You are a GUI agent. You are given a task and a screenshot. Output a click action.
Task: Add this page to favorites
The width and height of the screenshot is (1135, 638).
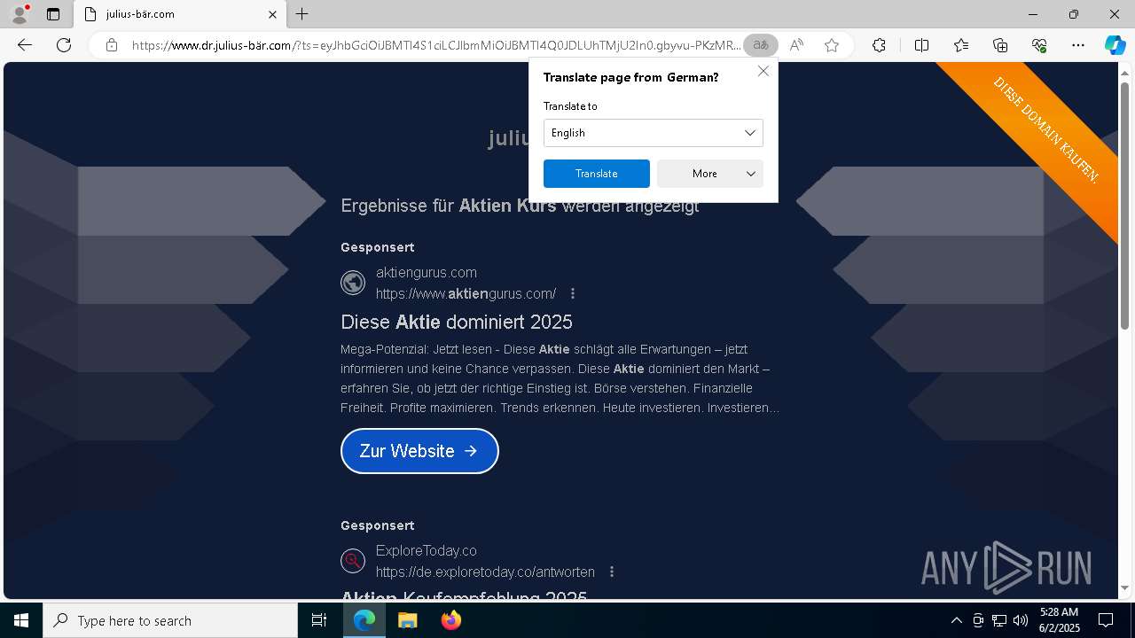[x=832, y=45]
